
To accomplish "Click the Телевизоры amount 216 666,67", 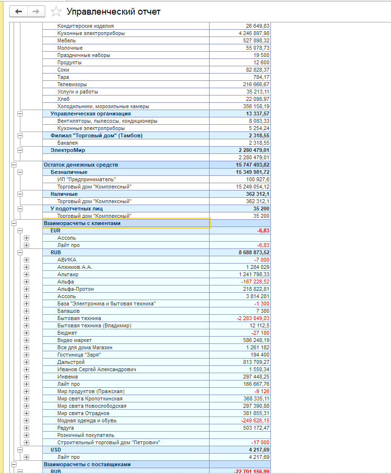I will click(x=256, y=84).
